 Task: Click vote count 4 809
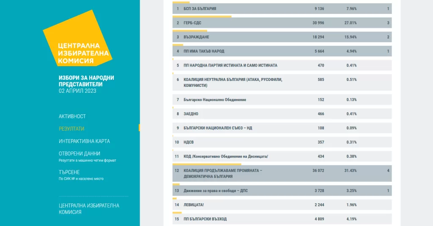point(319,219)
